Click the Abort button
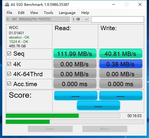The width and height of the screenshot is (149, 138). click(105, 129)
